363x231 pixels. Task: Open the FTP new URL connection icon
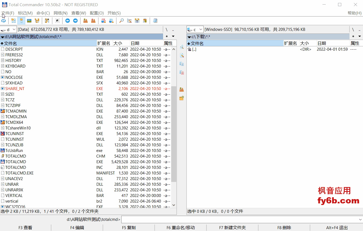point(111,21)
